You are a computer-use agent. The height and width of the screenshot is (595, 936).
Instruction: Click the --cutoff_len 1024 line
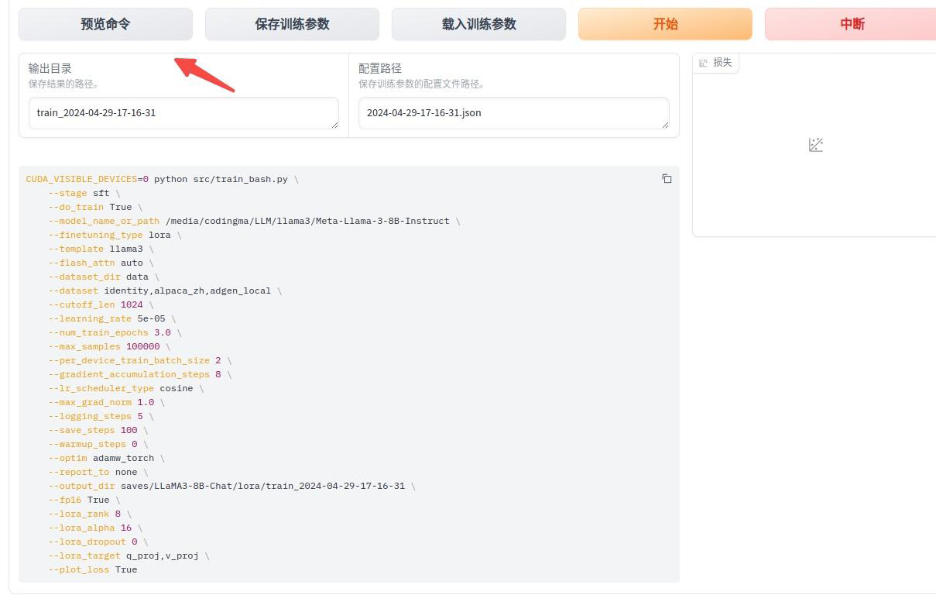point(101,304)
